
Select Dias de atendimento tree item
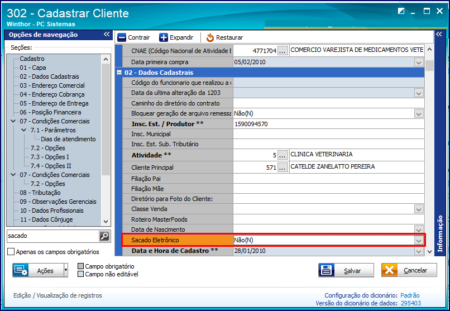pos(68,139)
